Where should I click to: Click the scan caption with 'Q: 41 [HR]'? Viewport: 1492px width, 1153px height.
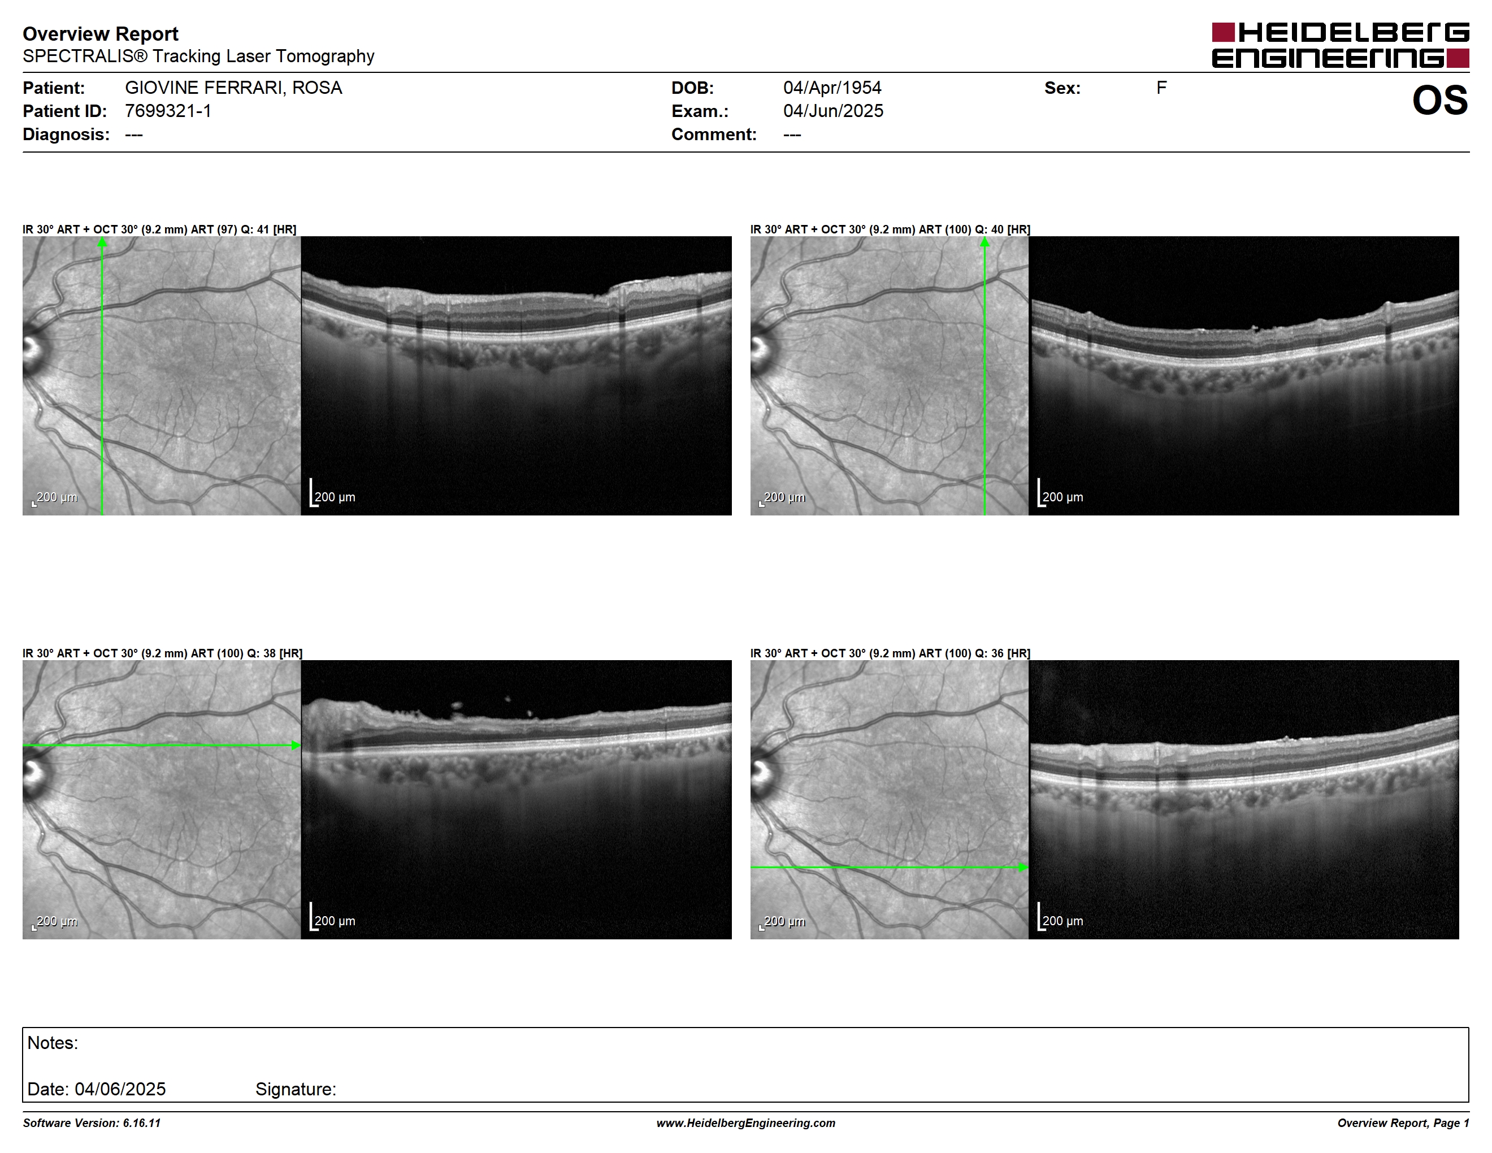pyautogui.click(x=159, y=229)
